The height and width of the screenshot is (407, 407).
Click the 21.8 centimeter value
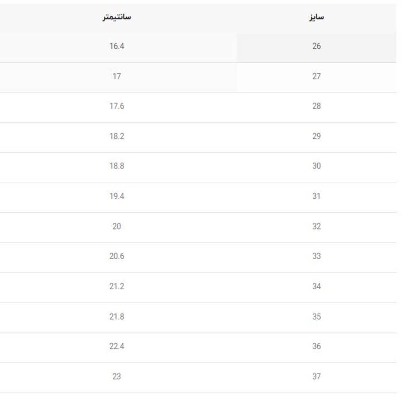117,317
